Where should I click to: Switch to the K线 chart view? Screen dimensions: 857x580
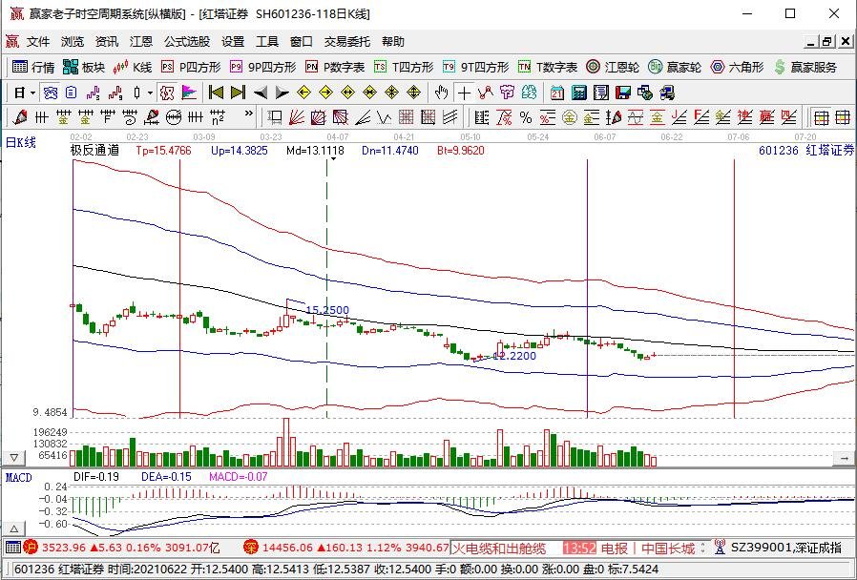coord(132,67)
